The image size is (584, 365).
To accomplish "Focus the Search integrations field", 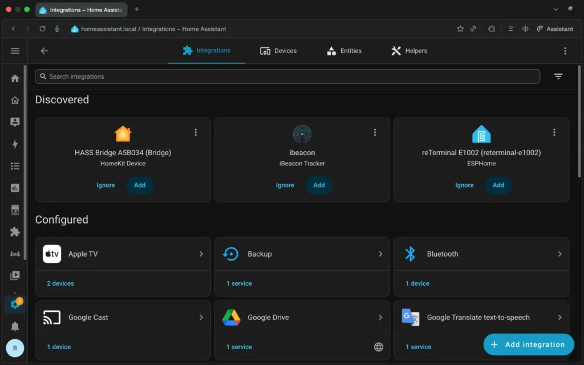I will [287, 76].
